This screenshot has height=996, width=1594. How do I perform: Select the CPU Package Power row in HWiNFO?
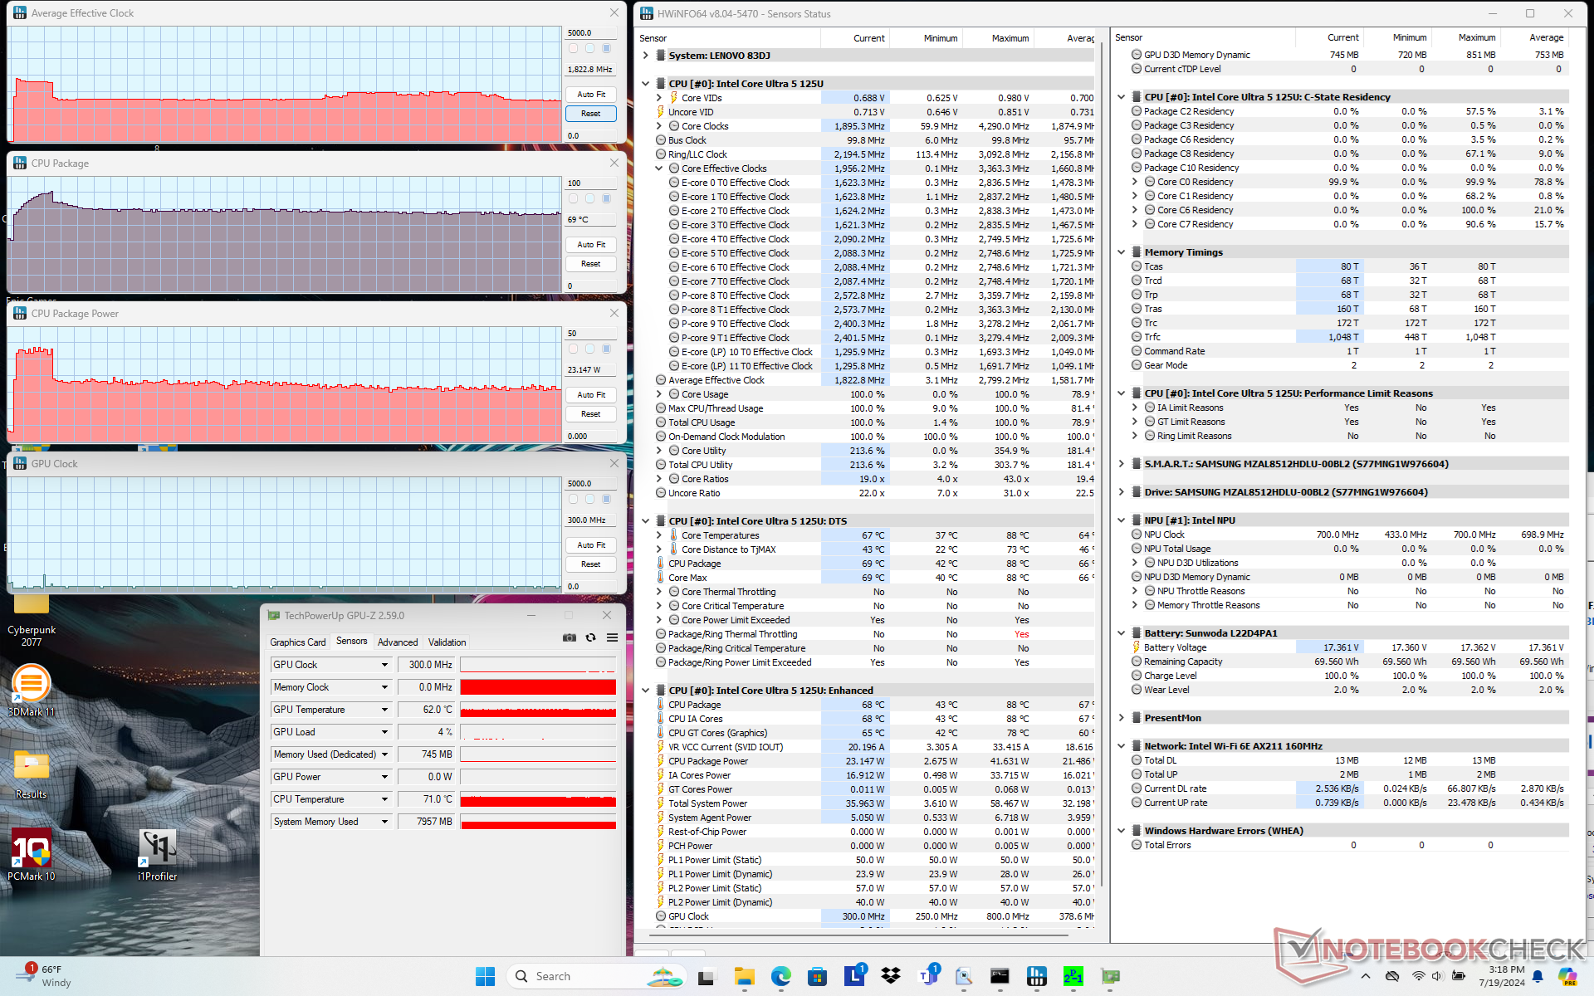873,761
